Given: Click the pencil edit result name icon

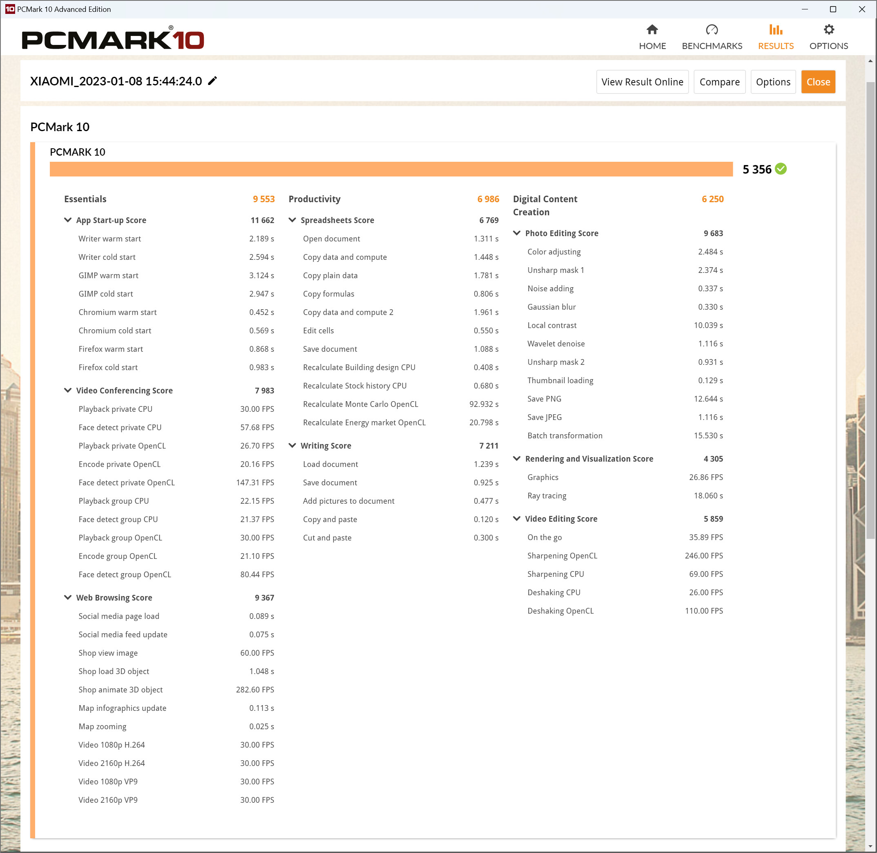Looking at the screenshot, I should pos(213,81).
